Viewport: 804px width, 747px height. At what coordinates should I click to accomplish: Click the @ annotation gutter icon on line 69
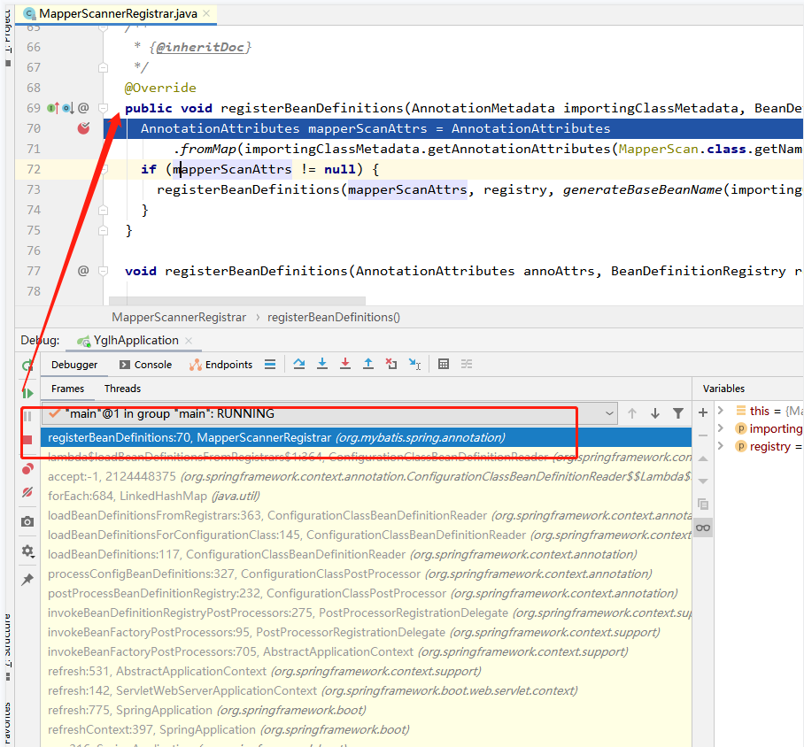(83, 108)
